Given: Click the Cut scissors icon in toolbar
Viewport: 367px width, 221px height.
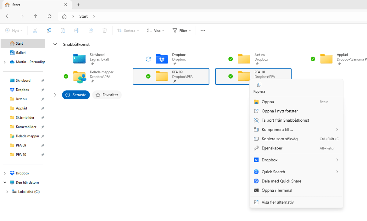Looking at the screenshot, I should (35, 31).
